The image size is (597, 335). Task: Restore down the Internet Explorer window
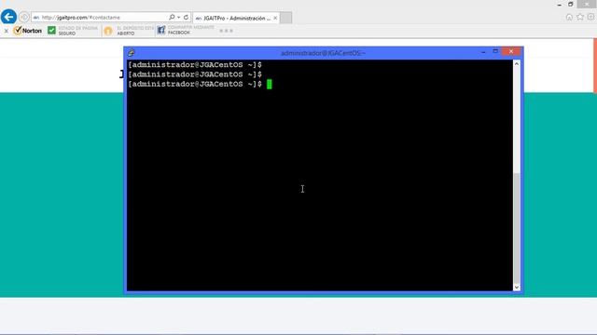tap(570, 4)
